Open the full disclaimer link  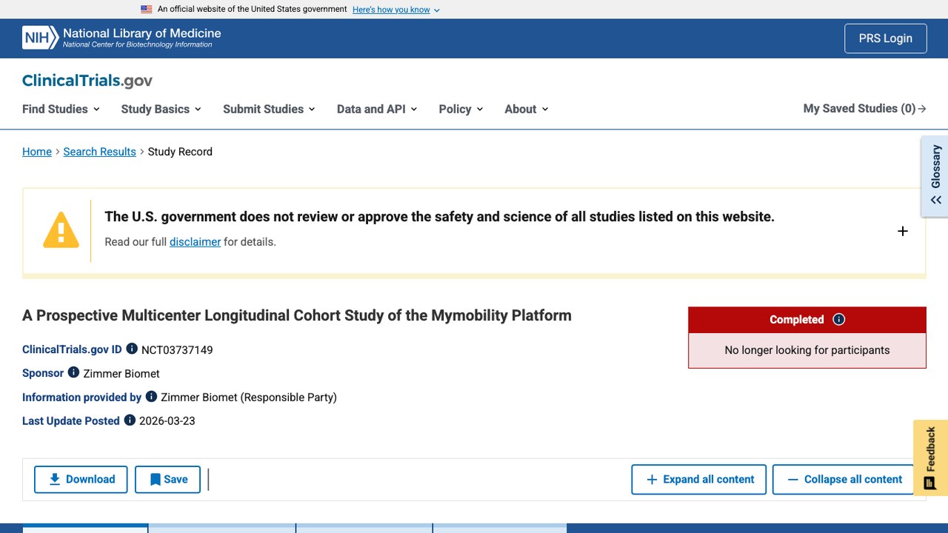pyautogui.click(x=196, y=242)
